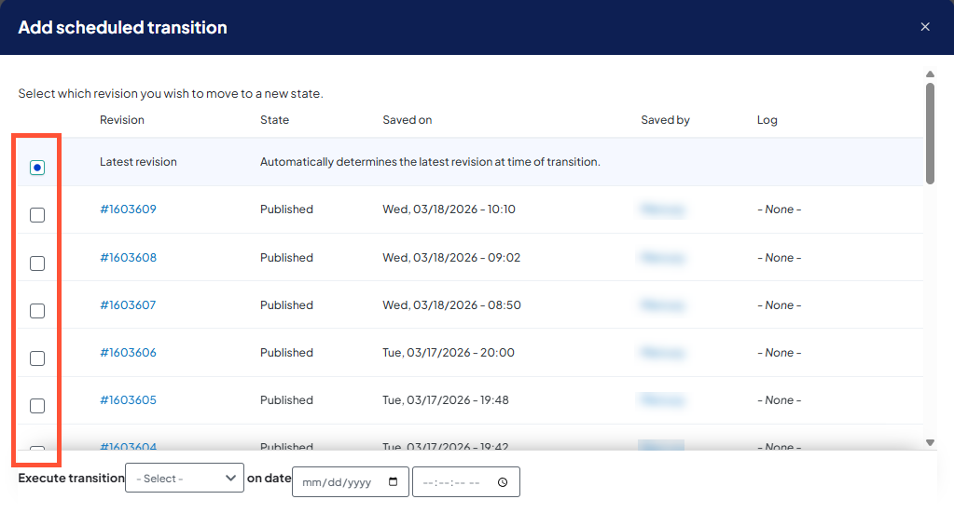Click the date Tue, 03/17/2026 - 20:00

(449, 352)
